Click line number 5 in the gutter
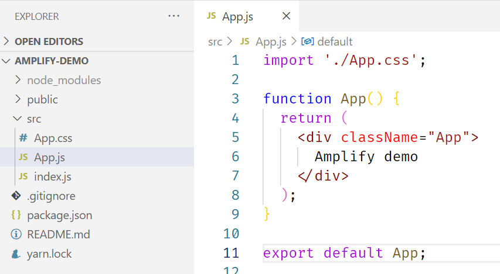Image resolution: width=500 pixels, height=274 pixels. [235, 137]
